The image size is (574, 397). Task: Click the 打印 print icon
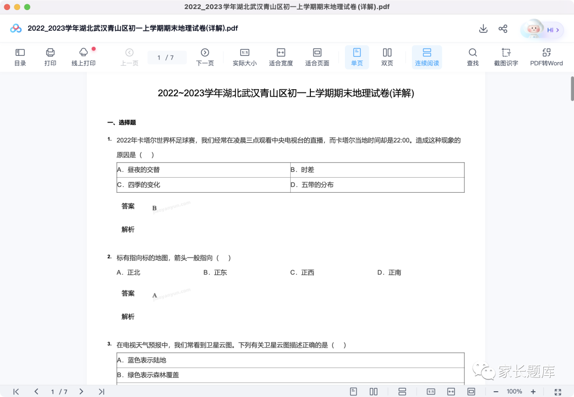pos(50,57)
